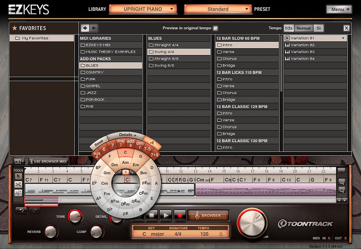Open the JAZZ folder
Screen dimensions: 361x249
coord(110,93)
